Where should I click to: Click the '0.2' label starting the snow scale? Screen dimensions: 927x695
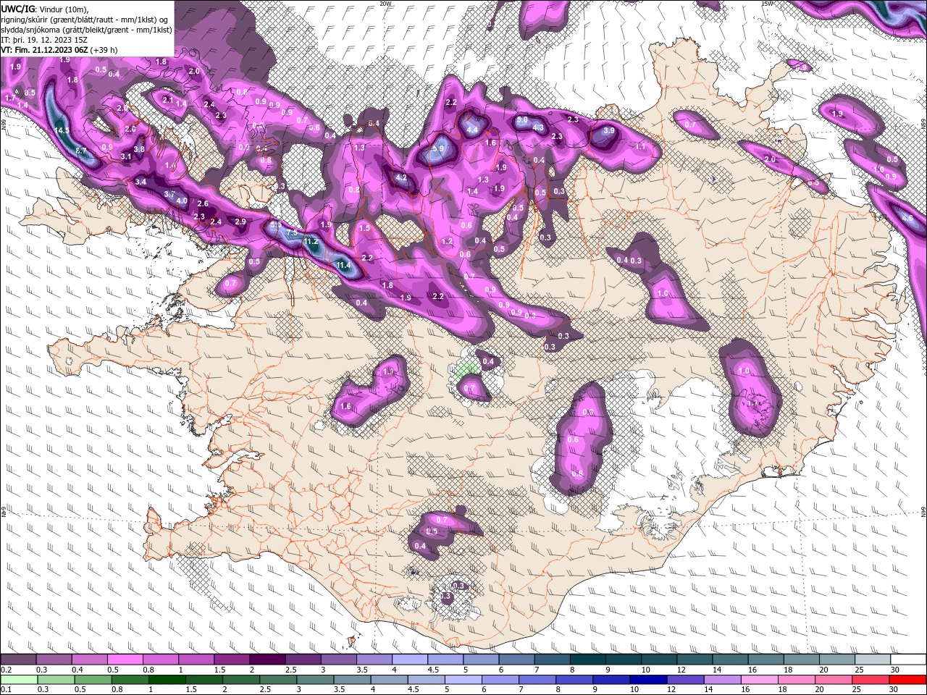point(6,670)
